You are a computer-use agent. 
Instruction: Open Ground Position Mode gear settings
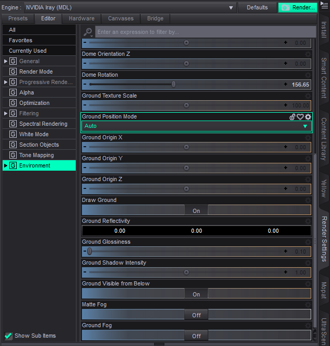click(308, 117)
